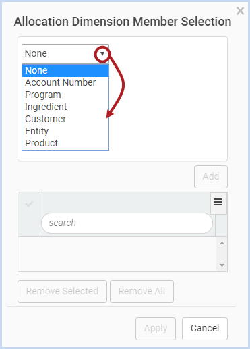250x349 pixels.
Task: Click the Remove All button
Action: (142, 292)
